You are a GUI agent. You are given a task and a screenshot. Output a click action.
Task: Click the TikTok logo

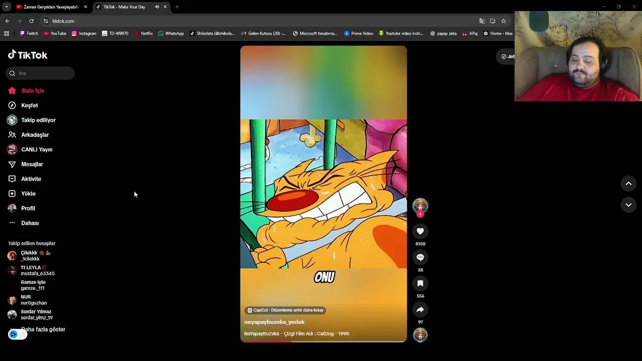pos(28,55)
